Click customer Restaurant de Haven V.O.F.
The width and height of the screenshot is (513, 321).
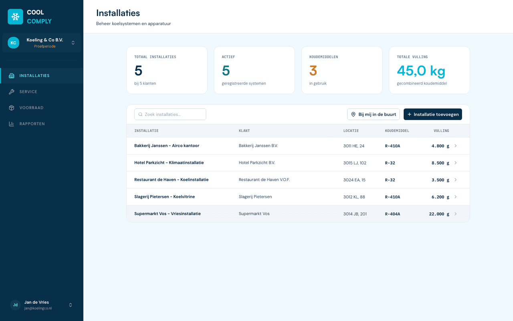pyautogui.click(x=264, y=180)
